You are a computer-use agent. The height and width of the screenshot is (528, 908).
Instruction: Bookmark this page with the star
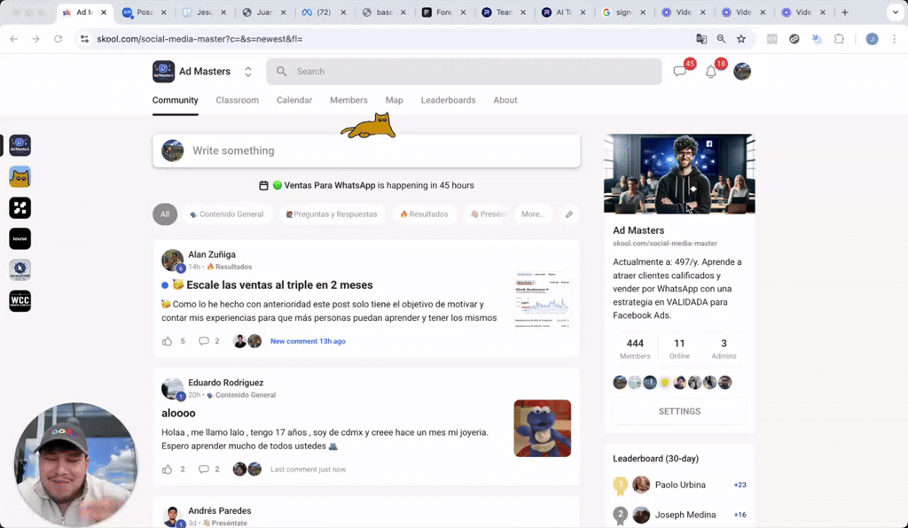tap(741, 39)
